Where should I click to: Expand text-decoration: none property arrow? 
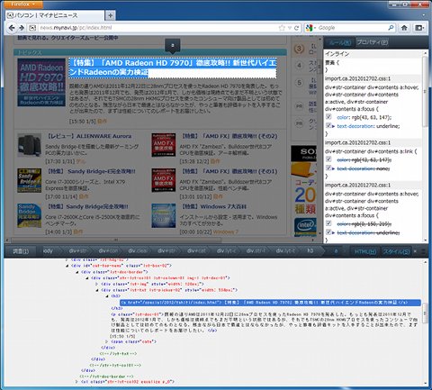tap(334, 168)
